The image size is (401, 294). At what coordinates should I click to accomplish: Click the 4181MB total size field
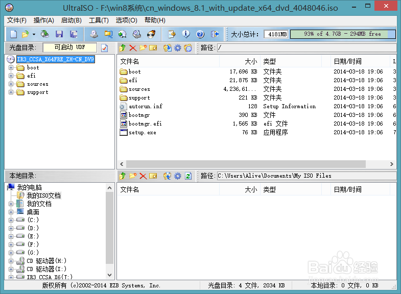(x=276, y=34)
